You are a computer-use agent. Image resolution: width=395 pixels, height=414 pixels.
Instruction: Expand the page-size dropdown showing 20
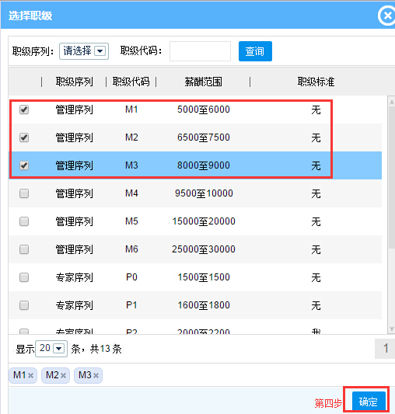[51, 349]
